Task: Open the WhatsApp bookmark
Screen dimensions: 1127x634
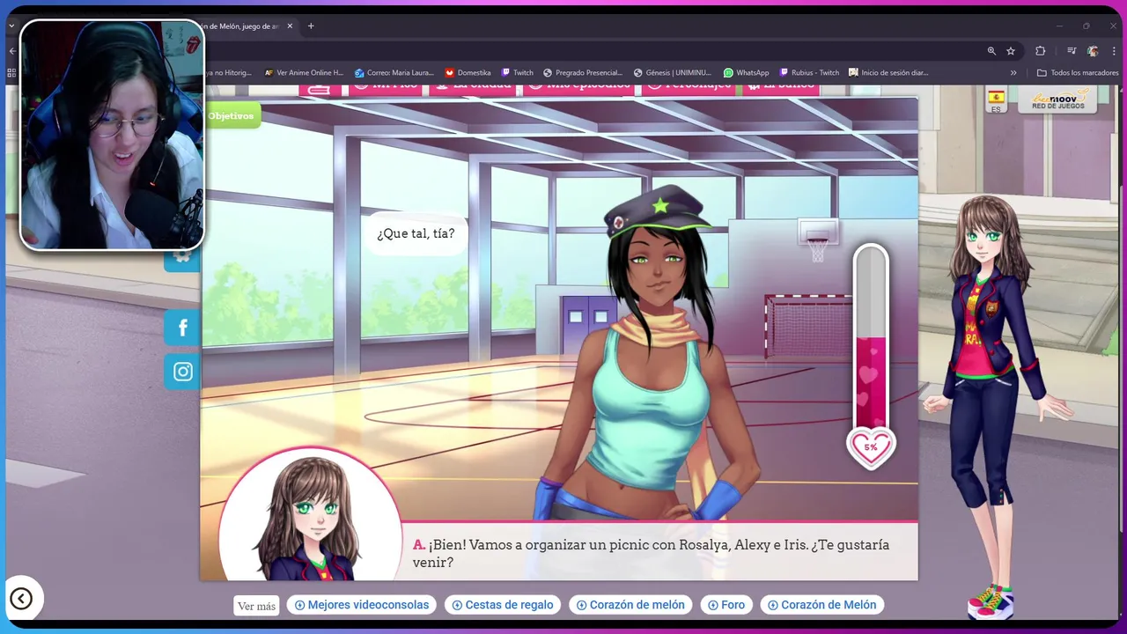Action: click(746, 73)
